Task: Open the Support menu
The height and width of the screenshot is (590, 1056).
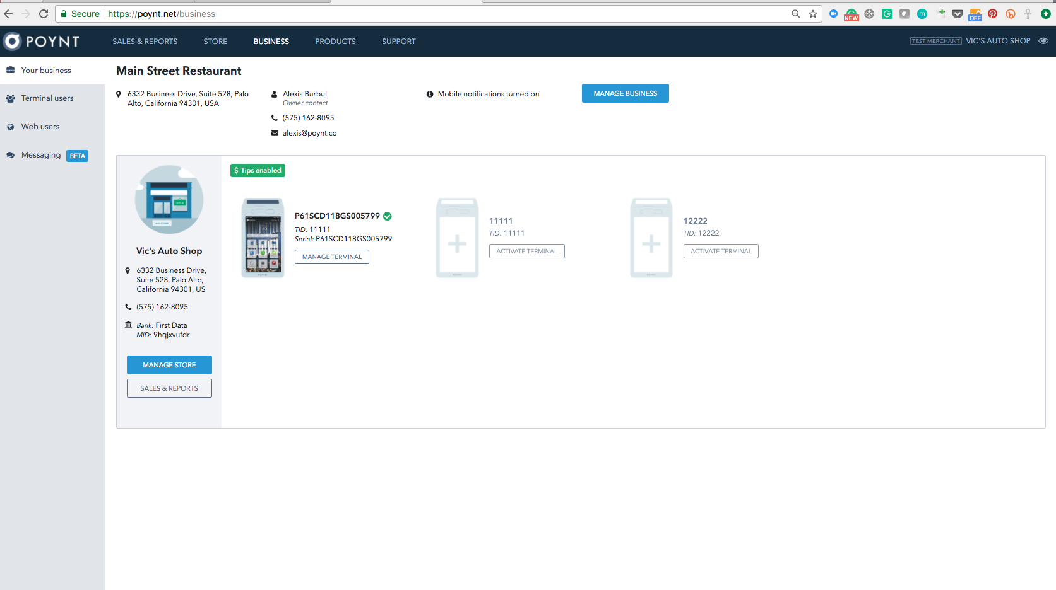Action: tap(399, 42)
